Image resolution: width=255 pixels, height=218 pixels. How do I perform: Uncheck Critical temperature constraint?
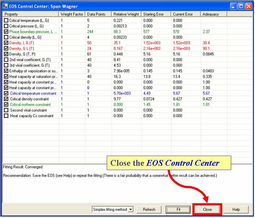coord(6,93)
